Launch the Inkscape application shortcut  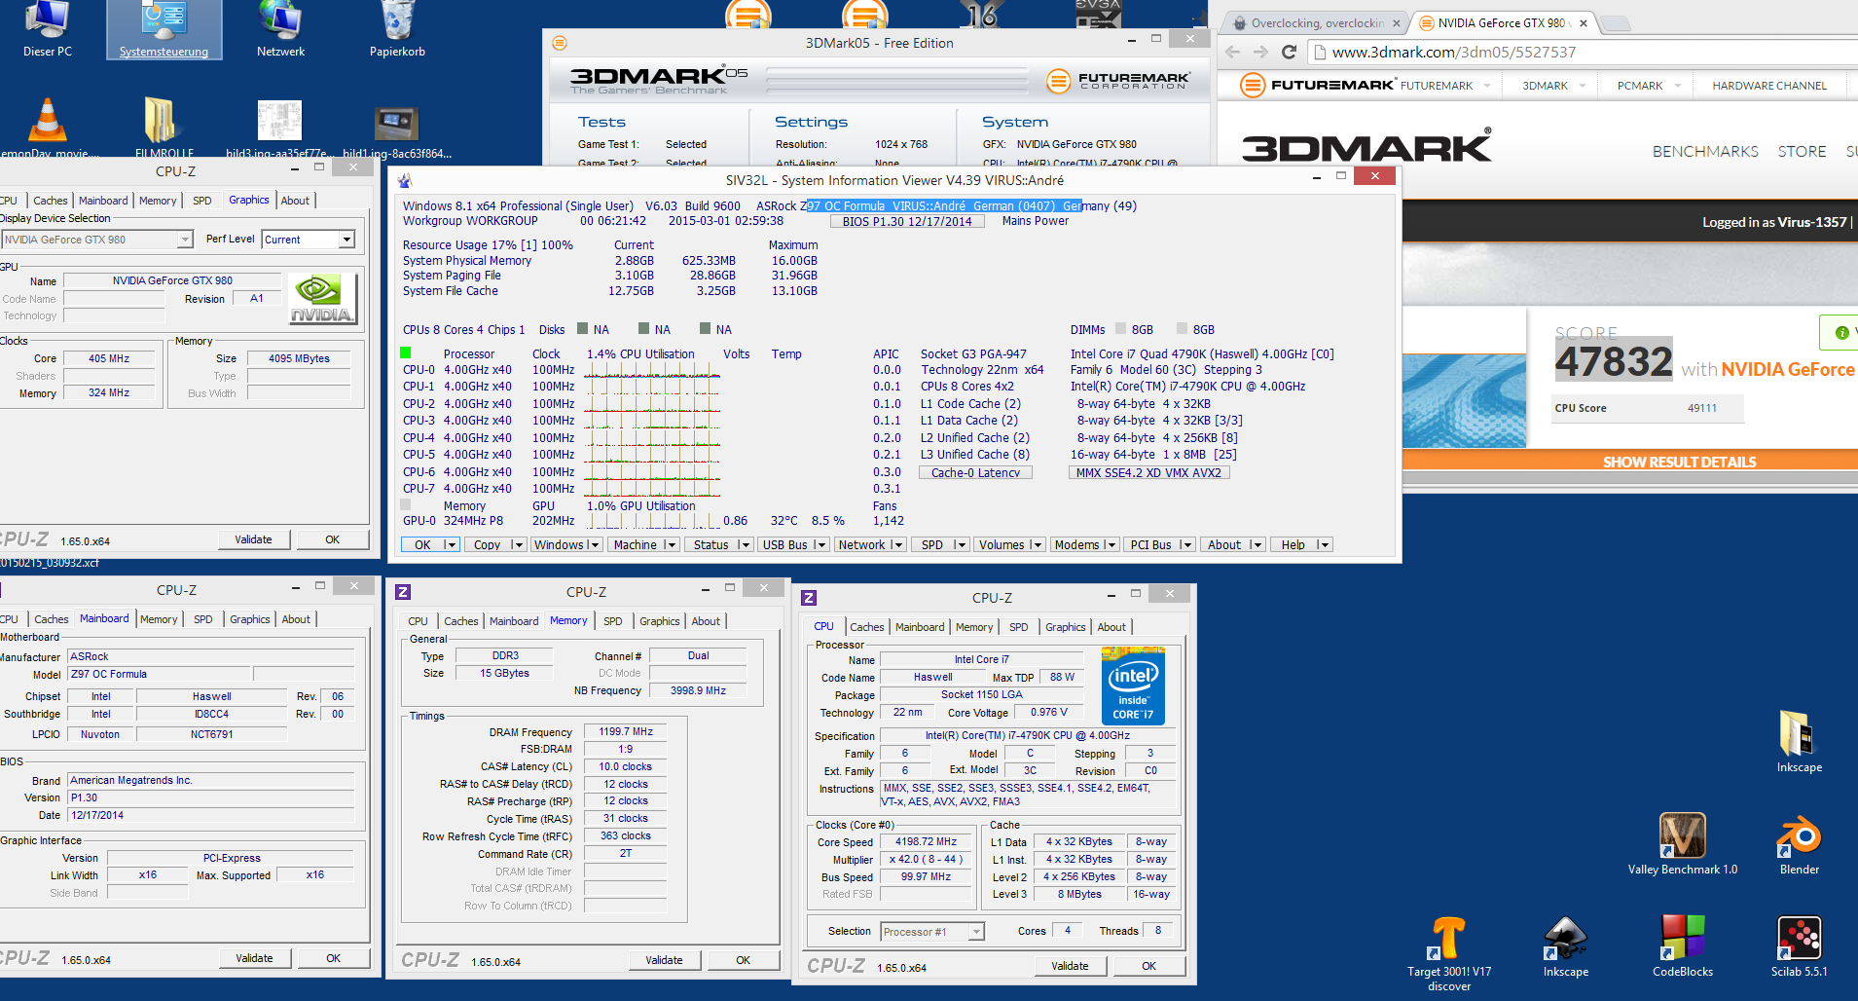(1565, 946)
